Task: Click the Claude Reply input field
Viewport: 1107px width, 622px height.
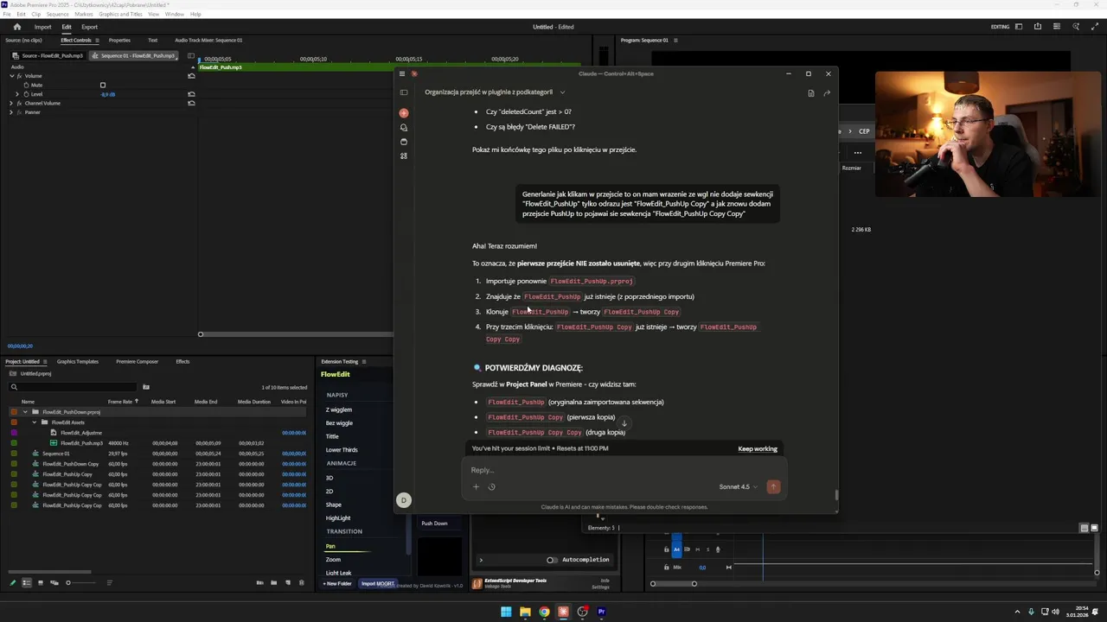Action: 623,470
